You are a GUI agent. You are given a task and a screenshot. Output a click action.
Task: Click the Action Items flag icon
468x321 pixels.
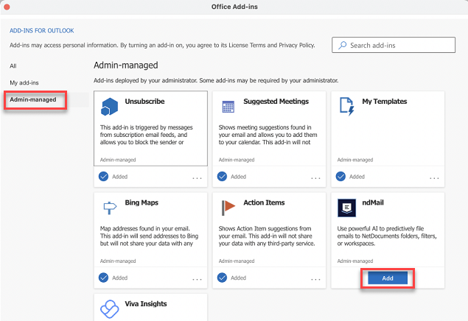point(228,208)
